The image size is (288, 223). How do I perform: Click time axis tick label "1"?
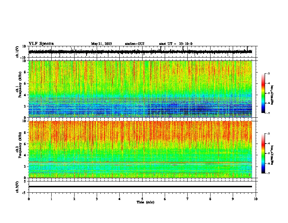point(51,199)
